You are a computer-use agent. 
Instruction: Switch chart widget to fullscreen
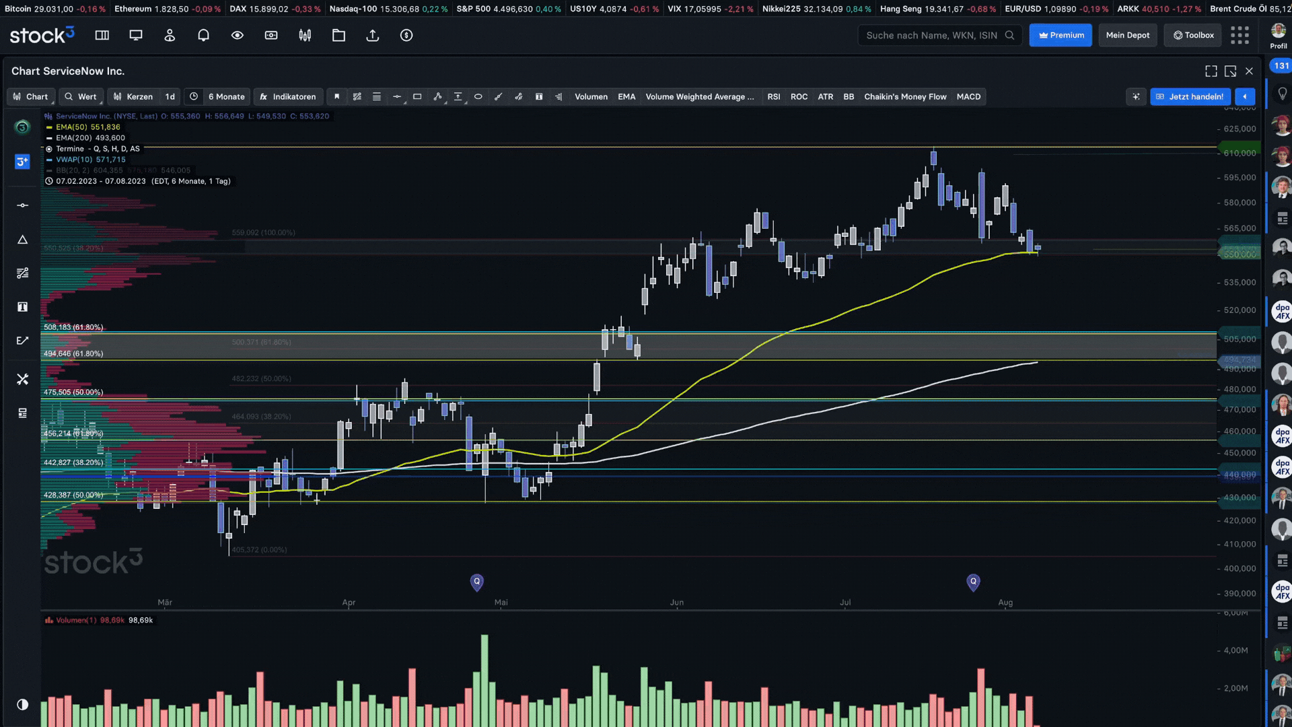1211,71
